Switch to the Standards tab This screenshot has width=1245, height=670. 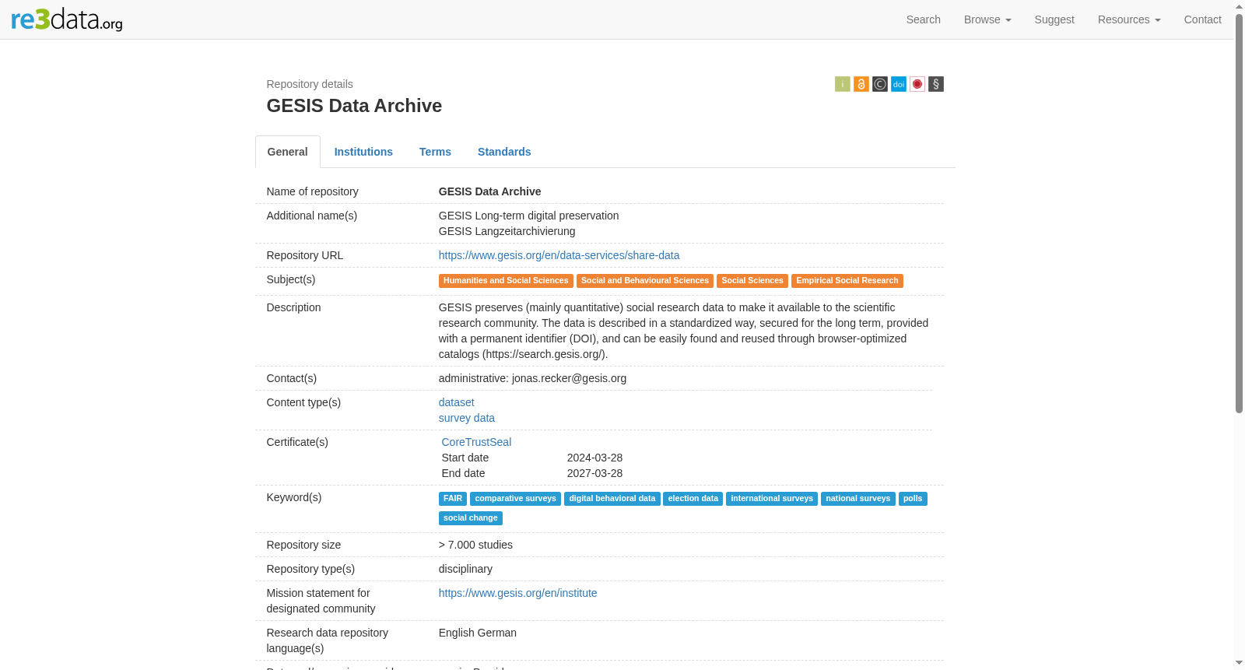click(x=504, y=152)
